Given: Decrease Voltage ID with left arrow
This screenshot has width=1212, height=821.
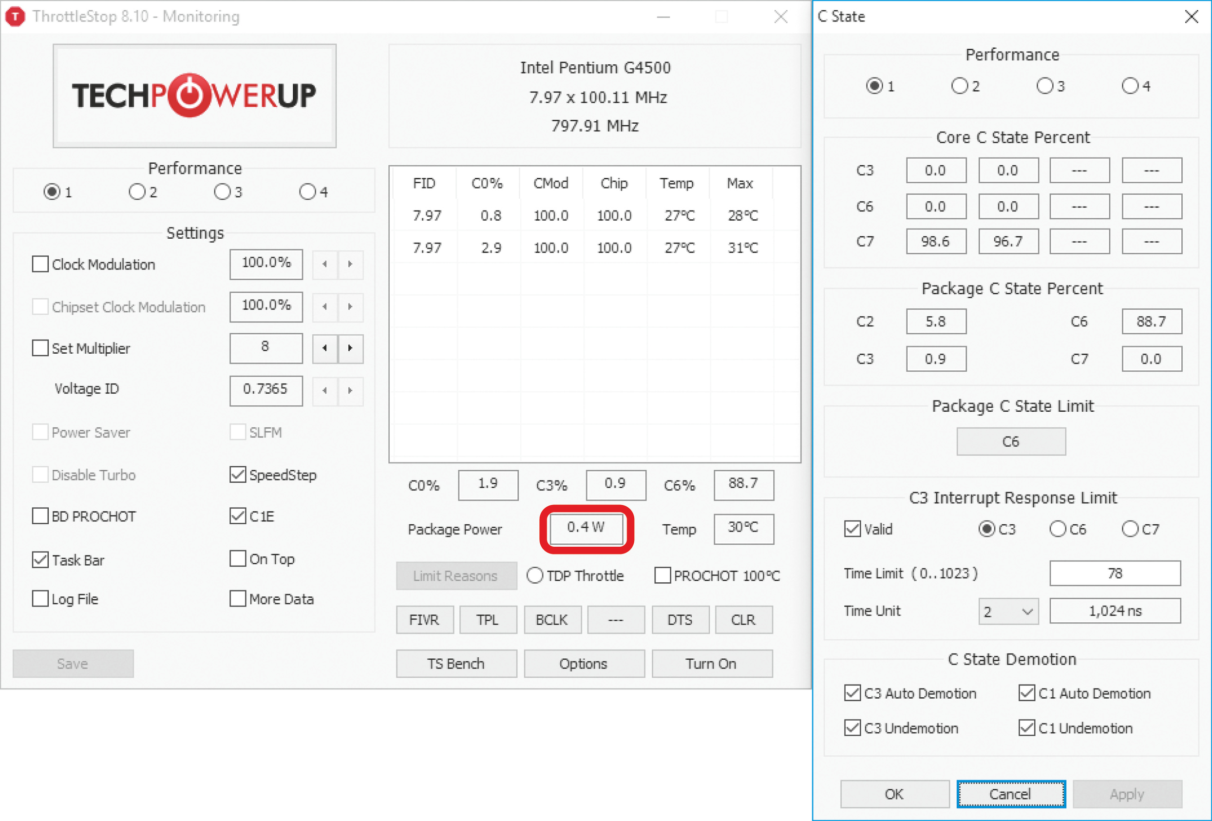Looking at the screenshot, I should tap(325, 390).
